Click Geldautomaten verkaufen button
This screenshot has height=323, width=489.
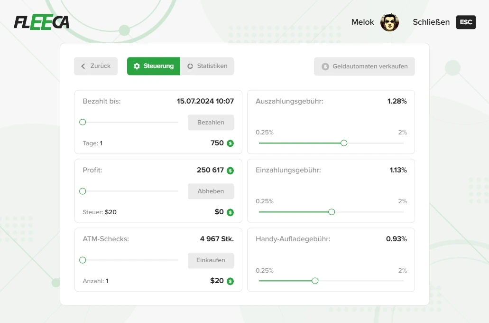[x=364, y=66]
